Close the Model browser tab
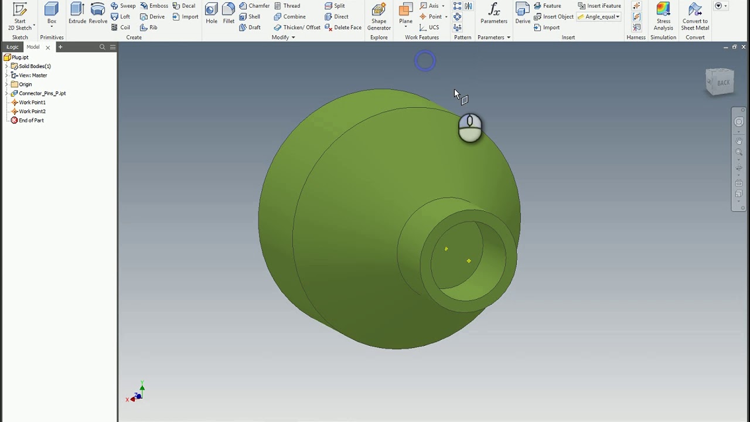Screen dimensions: 750x422 [48, 47]
